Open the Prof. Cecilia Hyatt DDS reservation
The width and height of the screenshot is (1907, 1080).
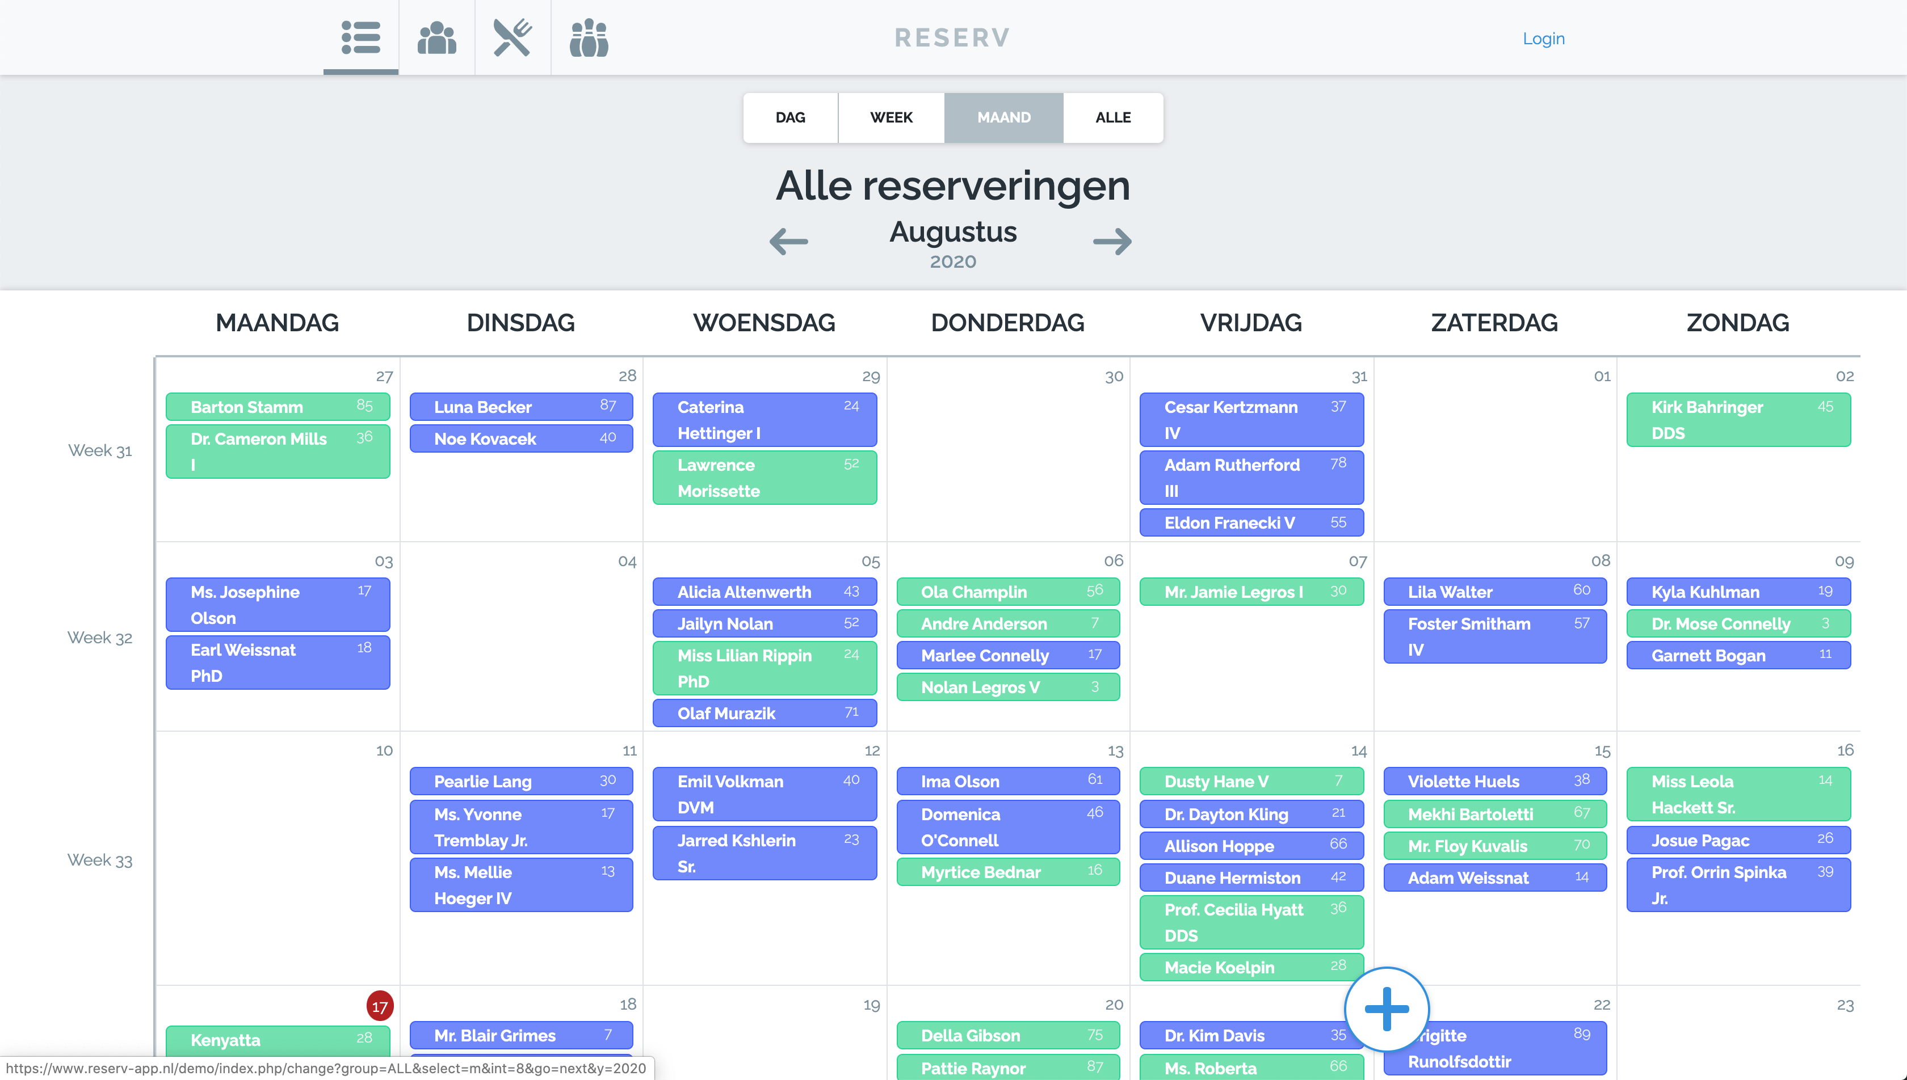pyautogui.click(x=1251, y=922)
